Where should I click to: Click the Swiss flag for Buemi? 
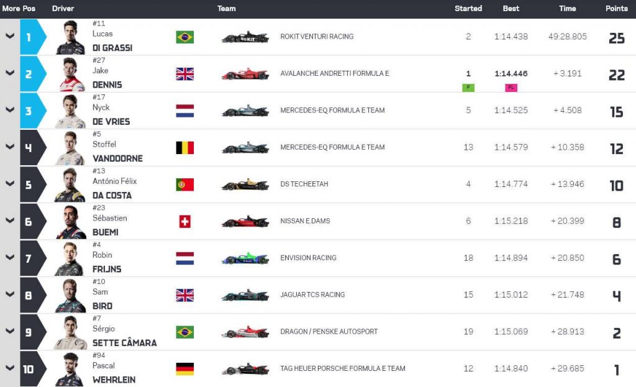click(184, 222)
